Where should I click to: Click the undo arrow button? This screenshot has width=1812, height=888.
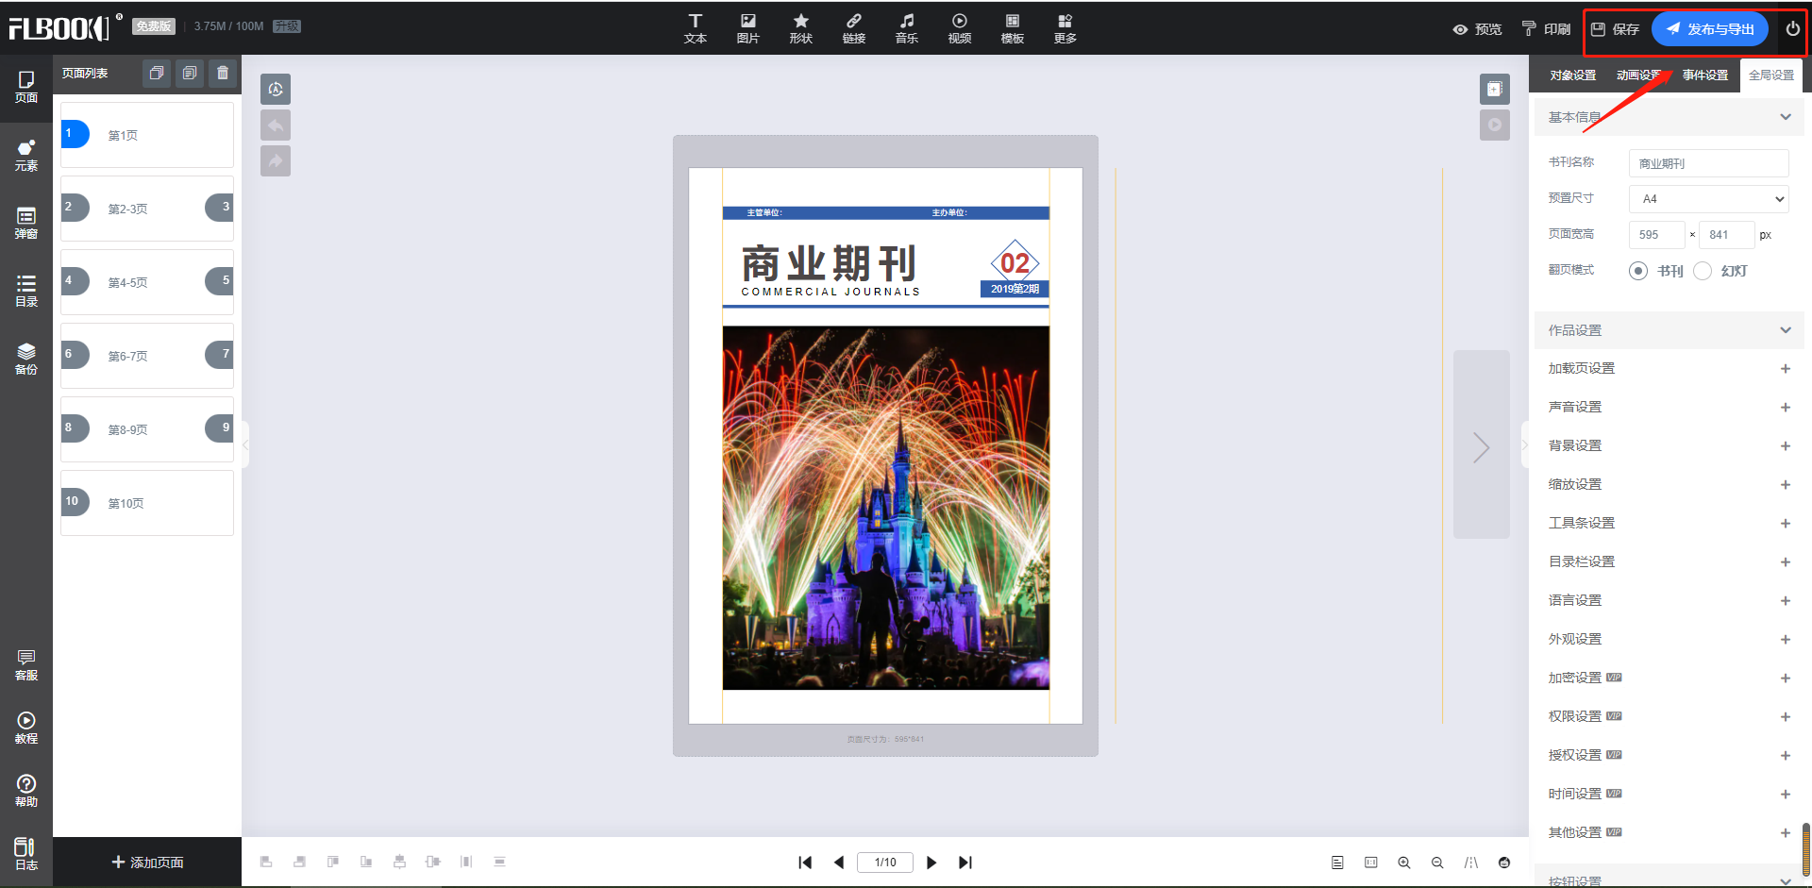pyautogui.click(x=276, y=125)
